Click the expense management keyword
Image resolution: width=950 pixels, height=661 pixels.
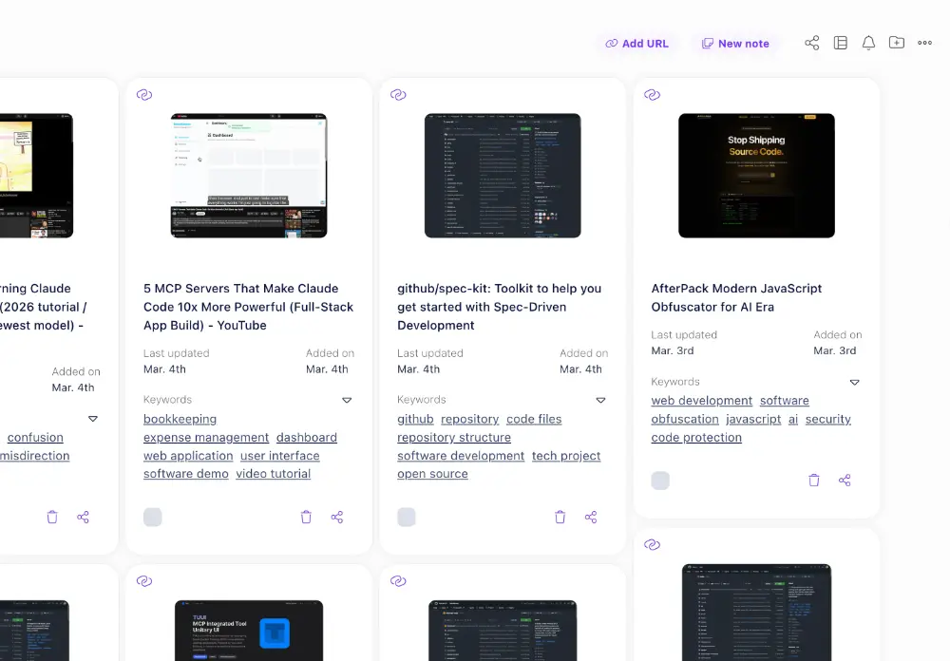coord(206,438)
